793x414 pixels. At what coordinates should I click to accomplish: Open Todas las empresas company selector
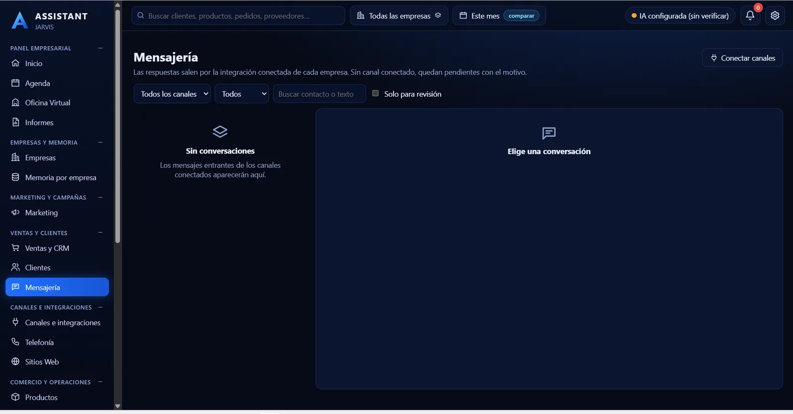399,15
